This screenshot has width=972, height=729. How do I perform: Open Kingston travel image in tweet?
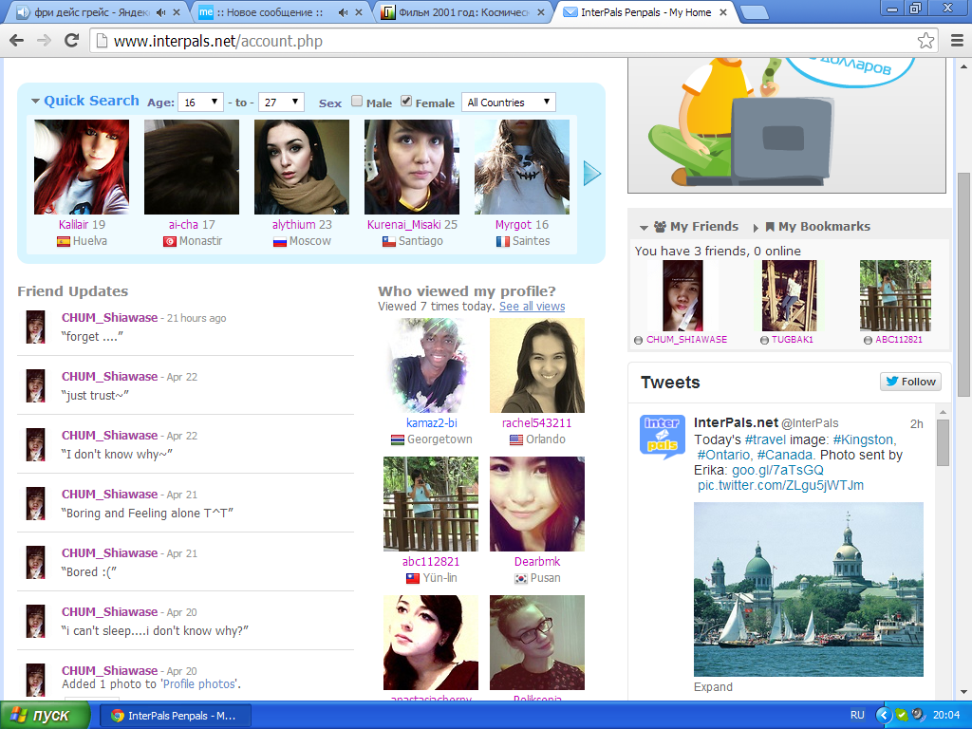[x=809, y=589]
